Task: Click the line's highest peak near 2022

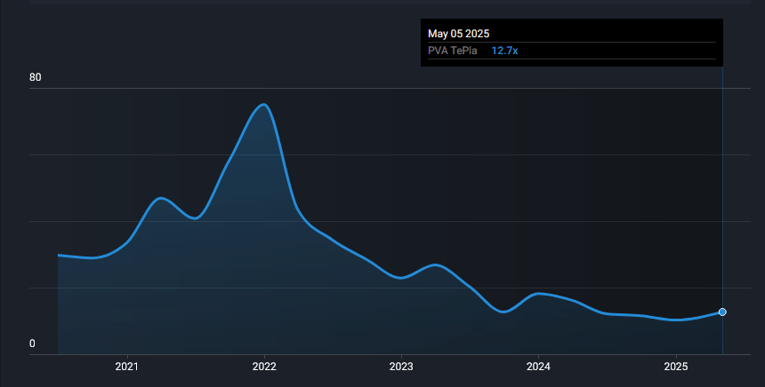Action: coord(263,105)
